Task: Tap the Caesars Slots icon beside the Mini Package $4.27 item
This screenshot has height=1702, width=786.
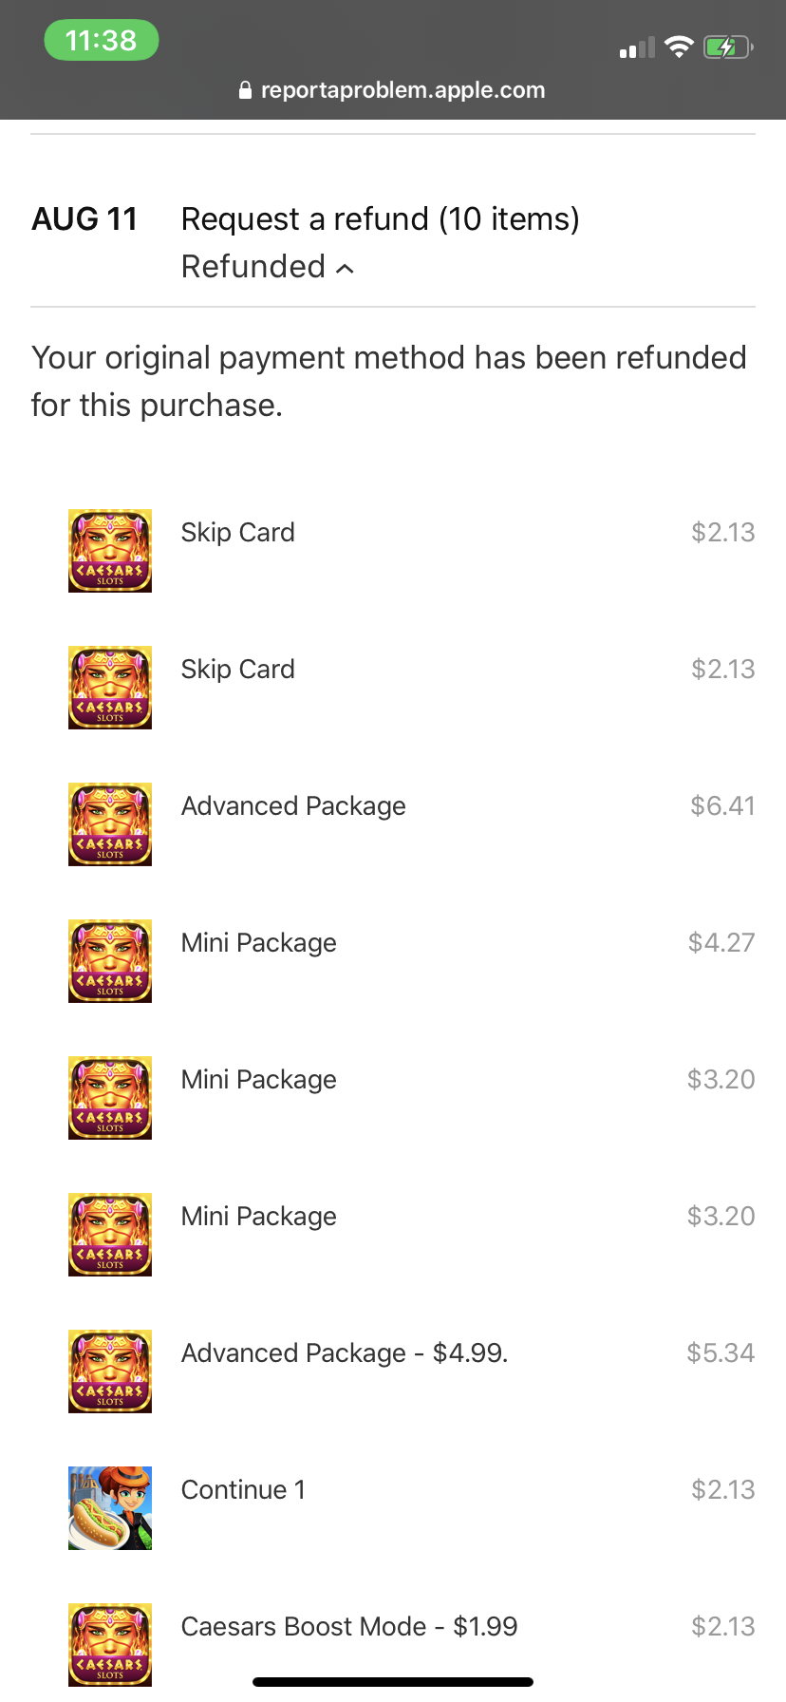Action: (110, 961)
